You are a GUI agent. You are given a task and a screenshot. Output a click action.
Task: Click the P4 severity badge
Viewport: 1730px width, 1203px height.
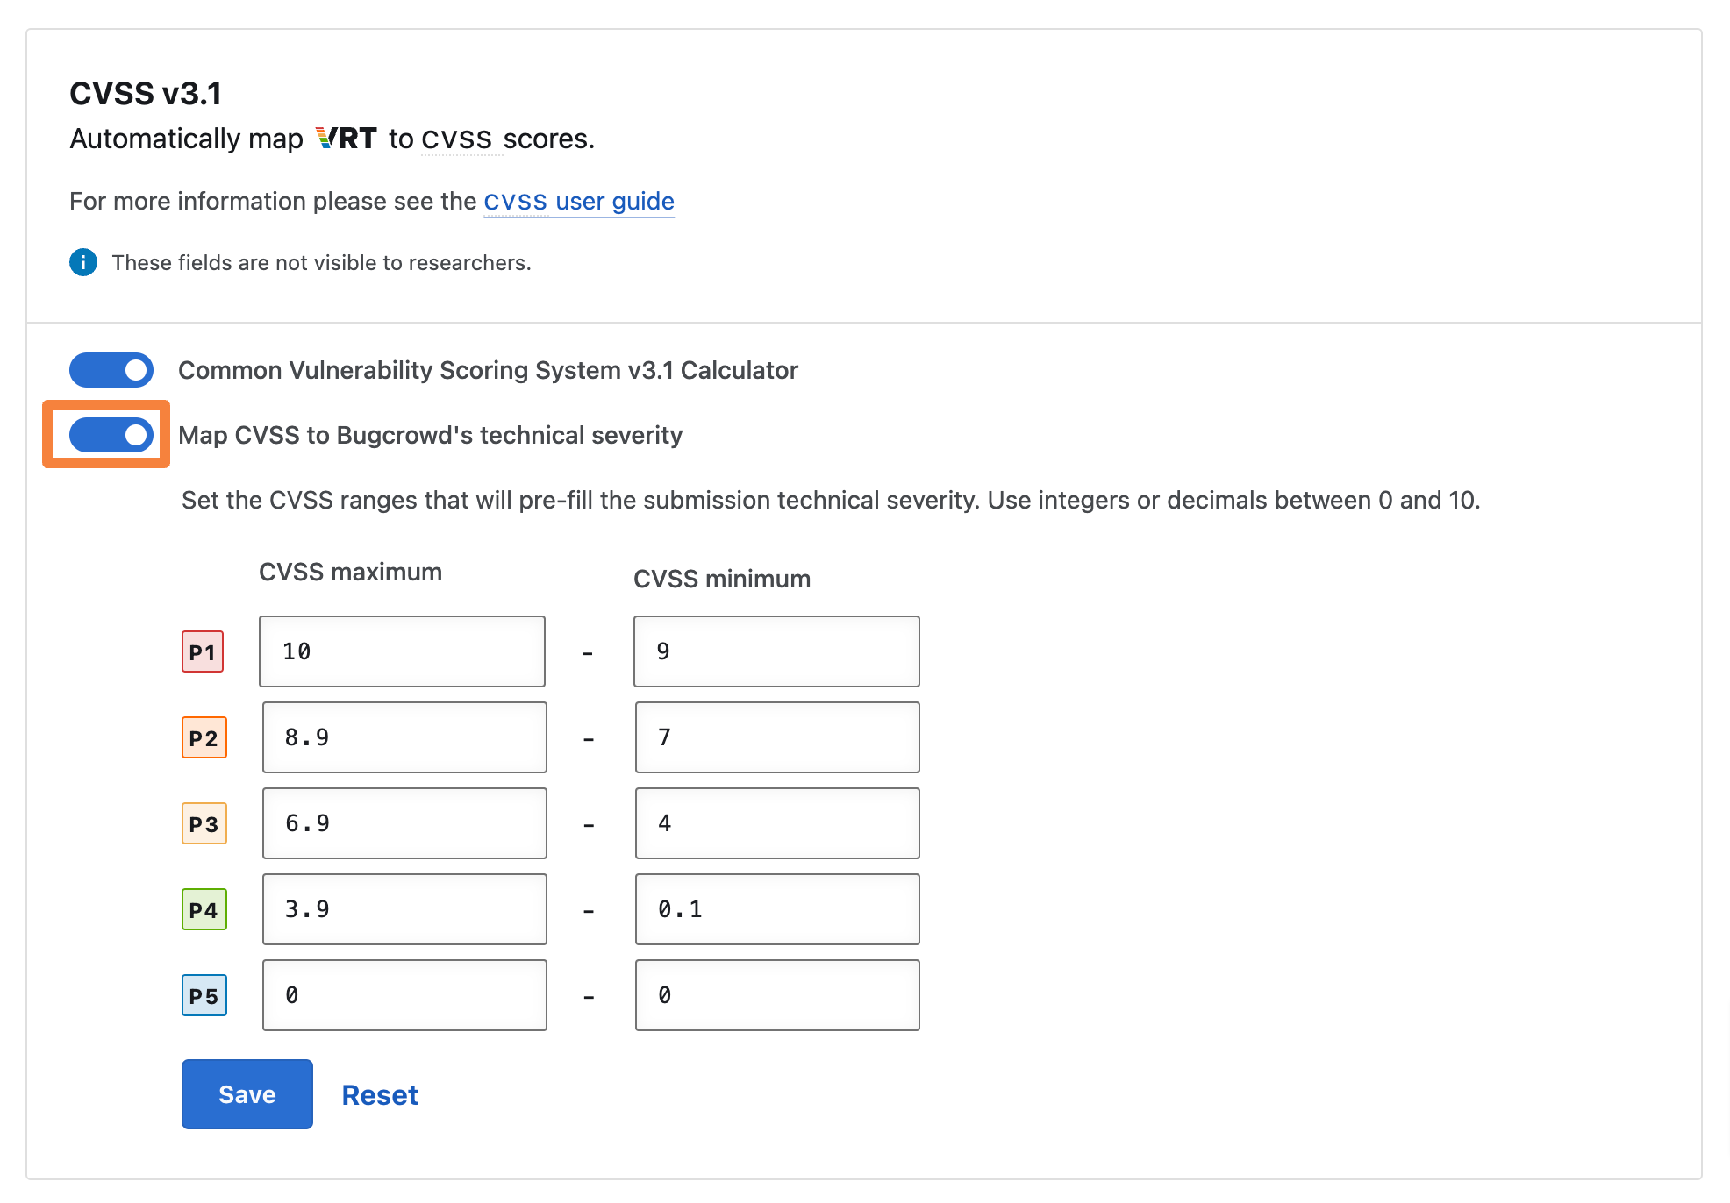point(204,909)
